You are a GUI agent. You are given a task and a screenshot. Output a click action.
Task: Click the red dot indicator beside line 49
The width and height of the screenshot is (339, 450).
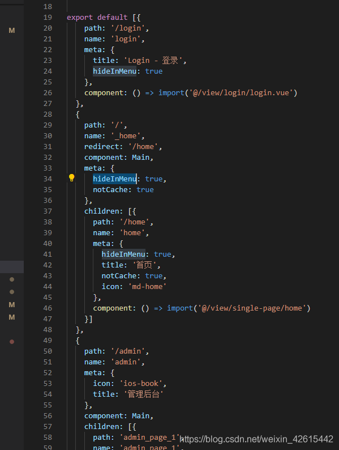point(12,342)
